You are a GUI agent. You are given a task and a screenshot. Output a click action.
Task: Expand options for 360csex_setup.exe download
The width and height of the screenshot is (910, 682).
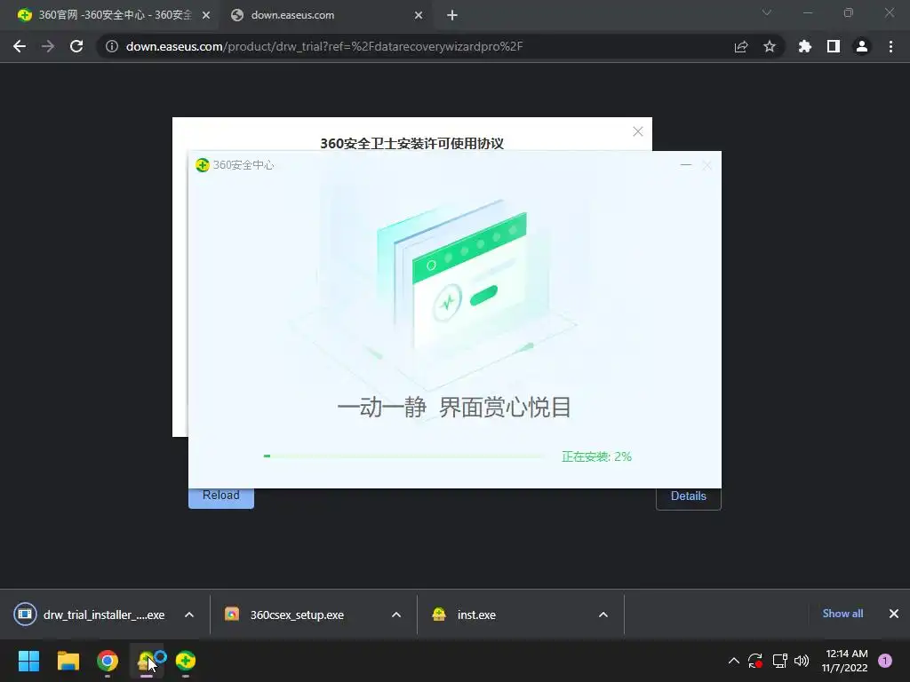click(396, 615)
